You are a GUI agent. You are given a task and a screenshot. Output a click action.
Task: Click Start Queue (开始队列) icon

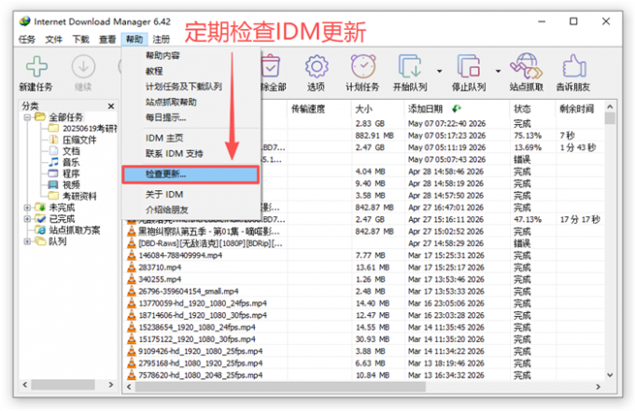pos(410,67)
